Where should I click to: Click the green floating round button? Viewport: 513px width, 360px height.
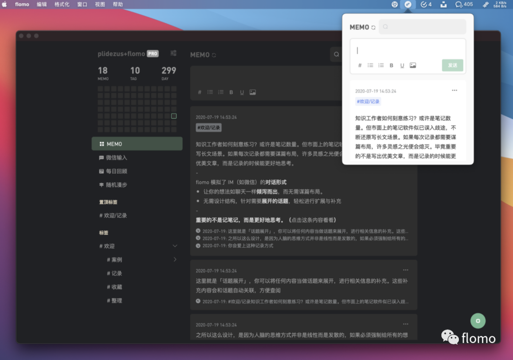tap(478, 321)
